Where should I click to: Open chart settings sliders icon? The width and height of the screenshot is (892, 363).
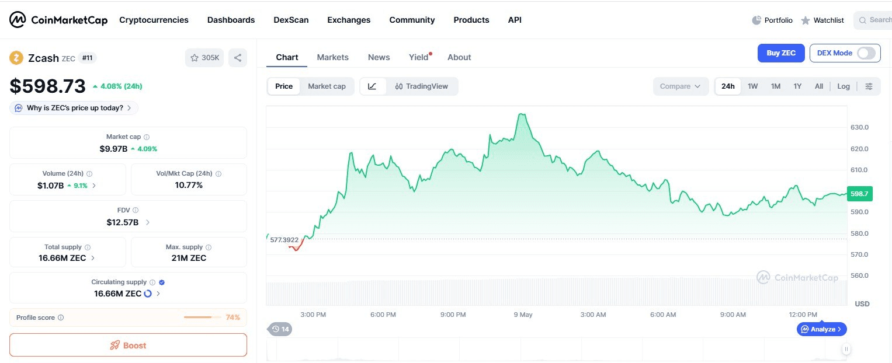869,86
